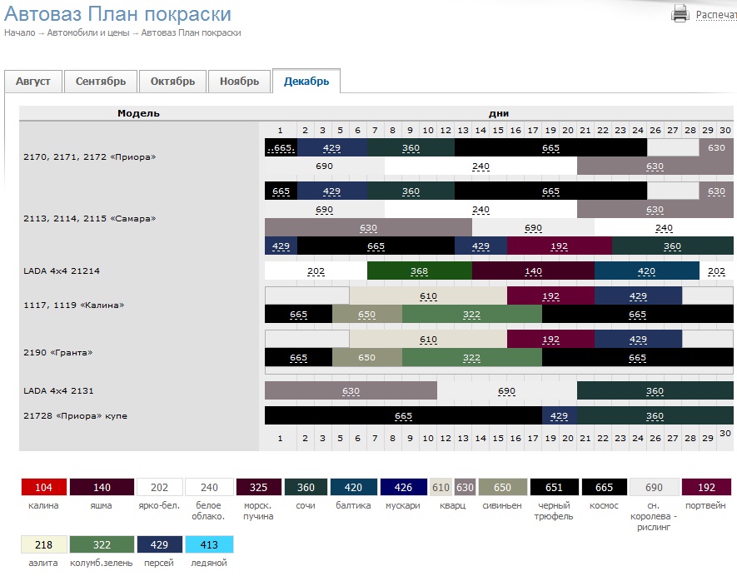Go to Начало breadcrumb link
737x581 pixels.
(20, 32)
